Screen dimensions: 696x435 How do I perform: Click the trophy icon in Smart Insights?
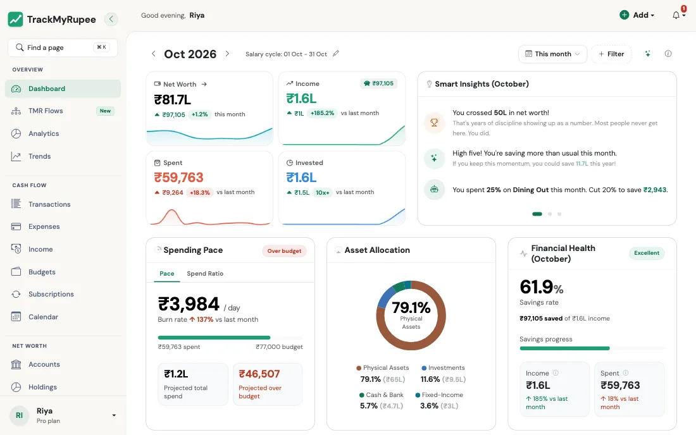434,123
